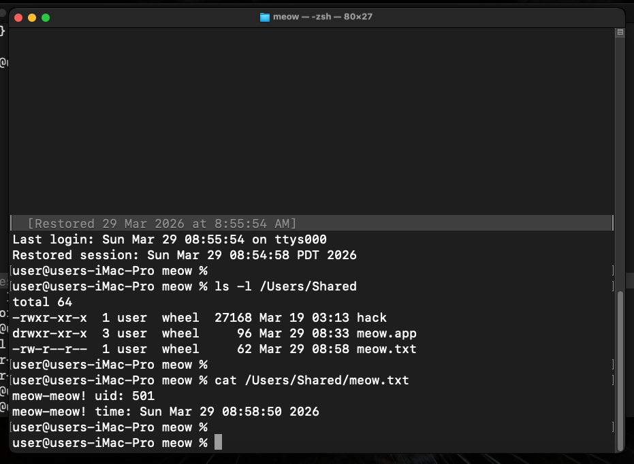Viewport: 634px width, 464px height.
Task: Click the 'meow-meow! time:' output line
Action: [x=165, y=412]
